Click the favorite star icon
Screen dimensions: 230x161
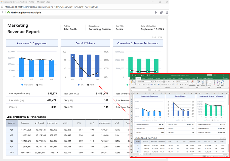[3, 12]
